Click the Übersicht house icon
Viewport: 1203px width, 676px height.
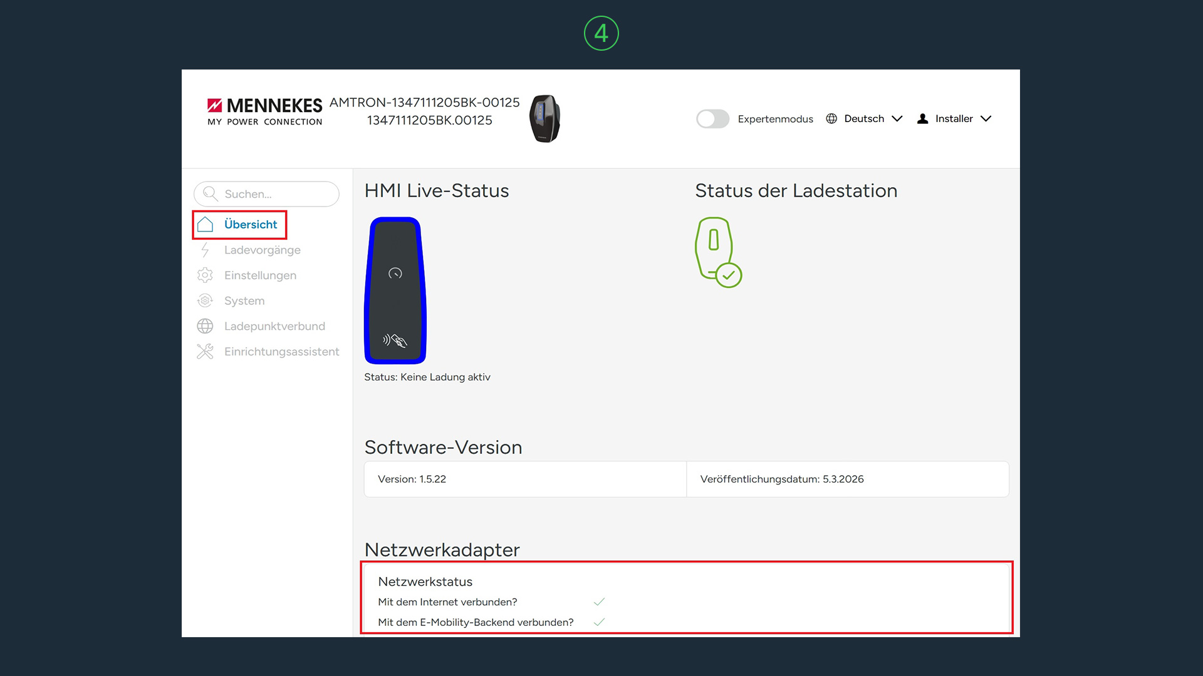tap(205, 224)
